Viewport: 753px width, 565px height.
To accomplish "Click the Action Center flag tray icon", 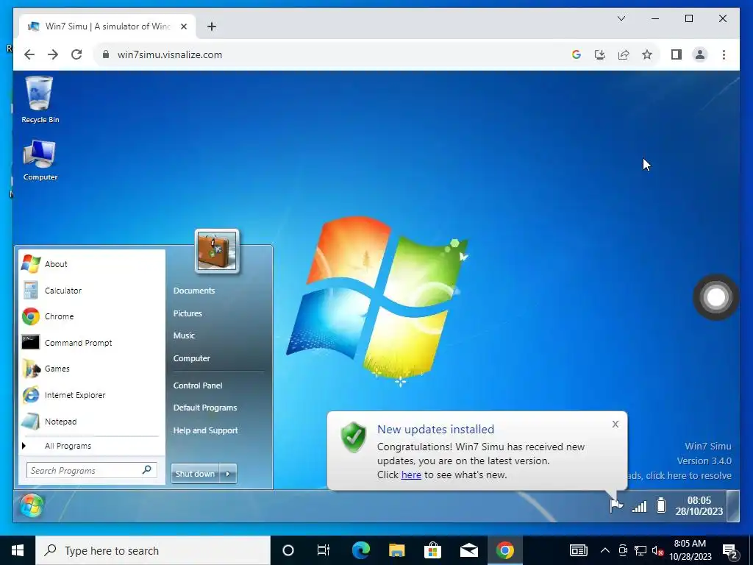I will tap(617, 505).
